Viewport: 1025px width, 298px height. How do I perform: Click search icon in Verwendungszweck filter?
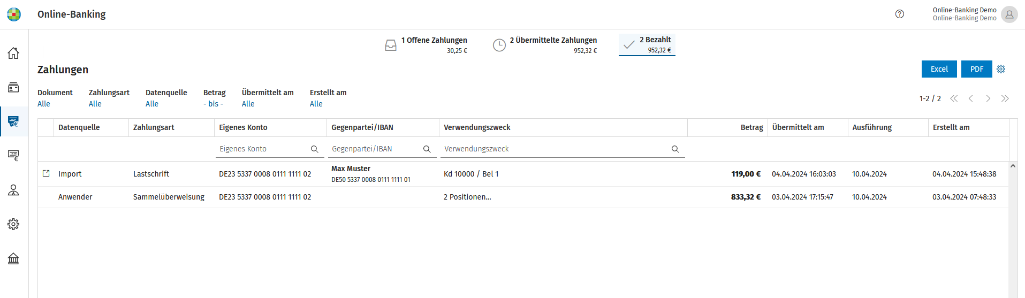[675, 149]
